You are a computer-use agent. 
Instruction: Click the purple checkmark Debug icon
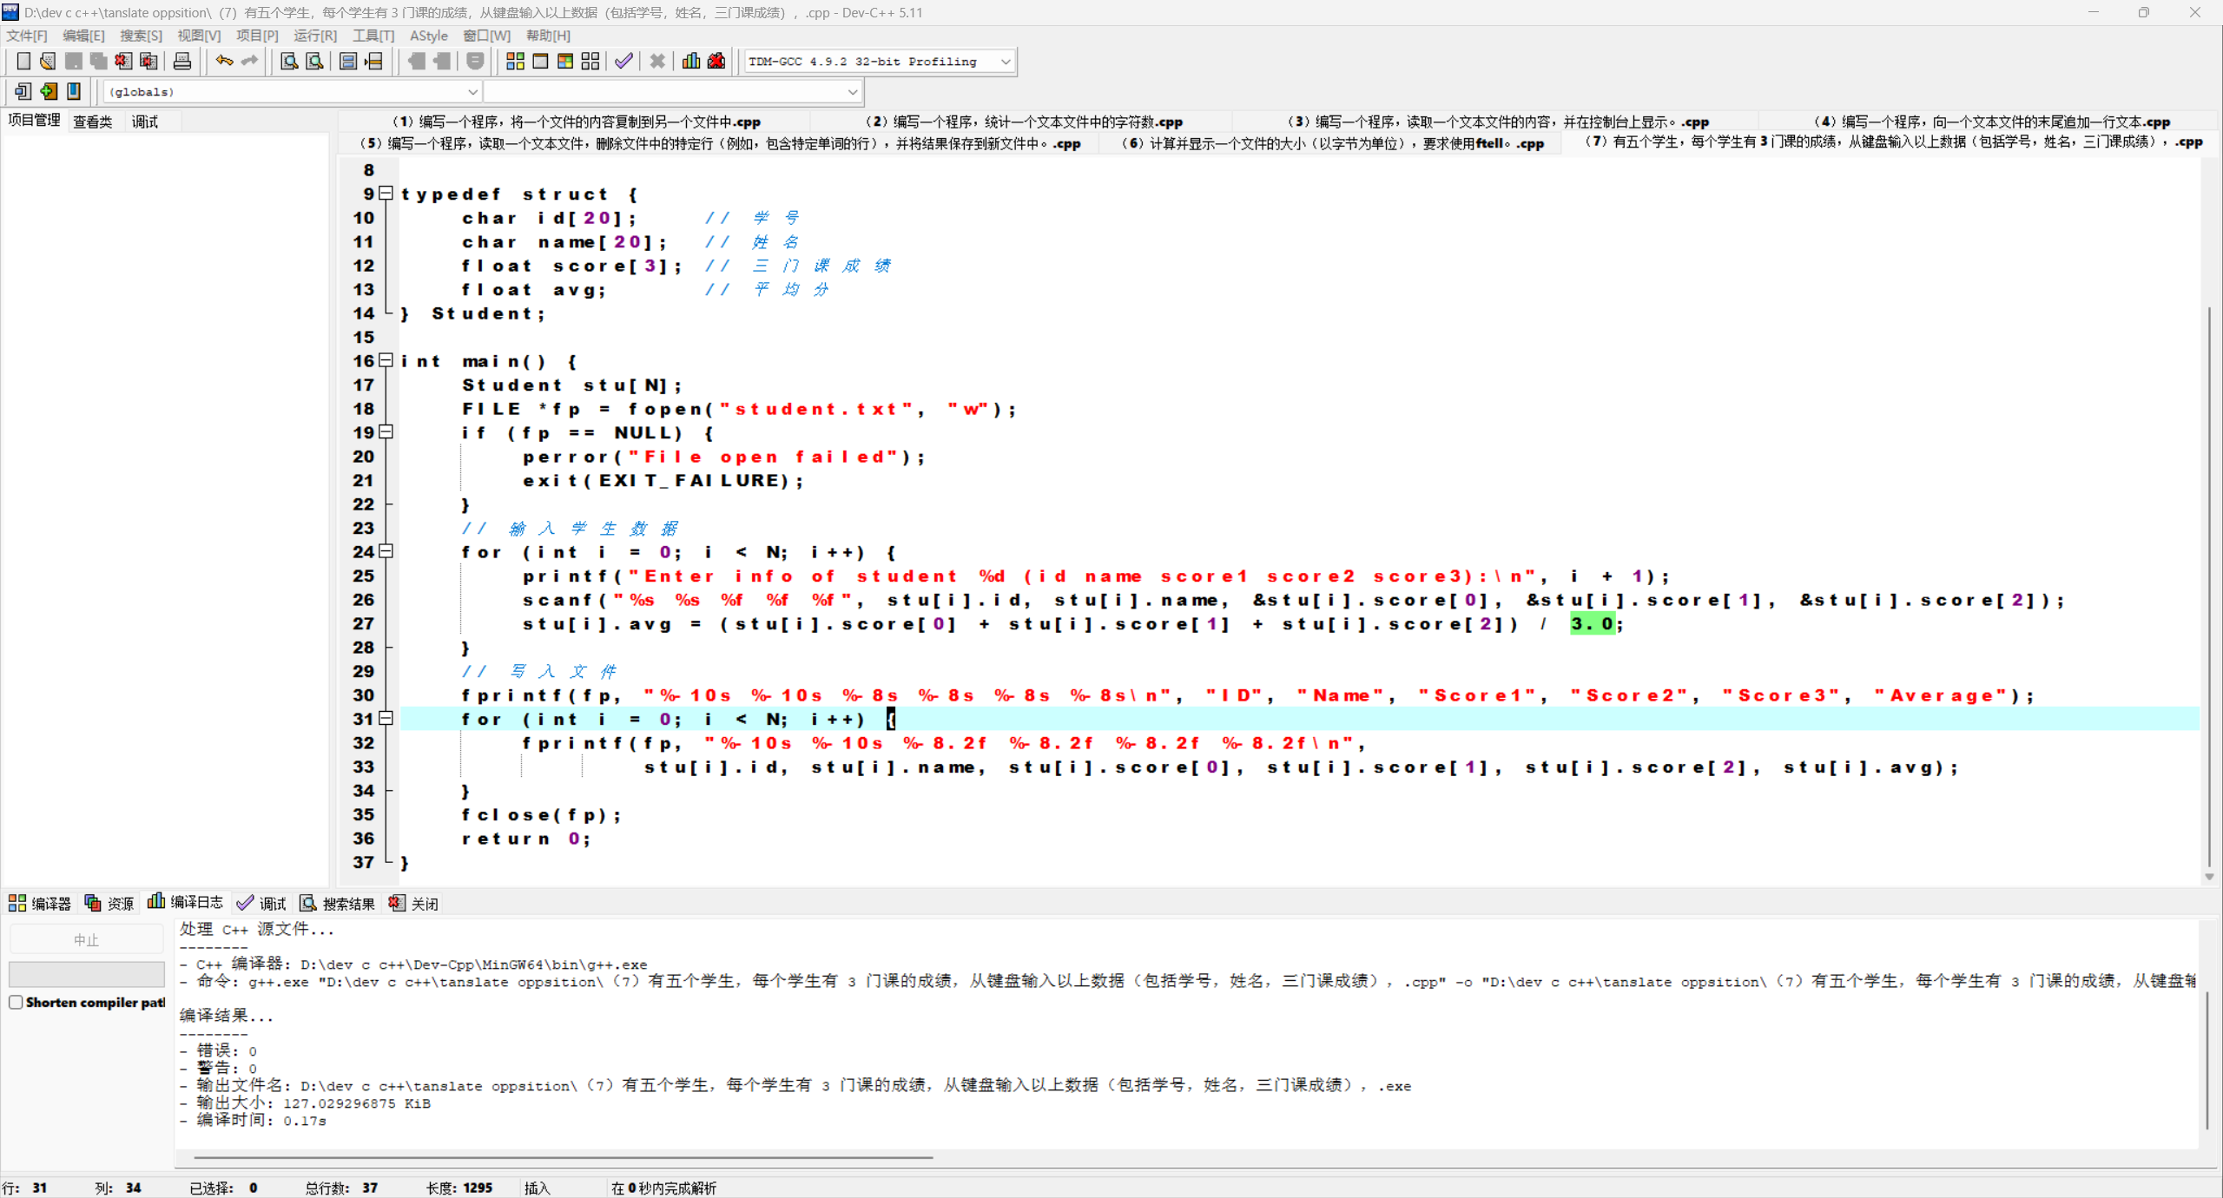pos(623,62)
